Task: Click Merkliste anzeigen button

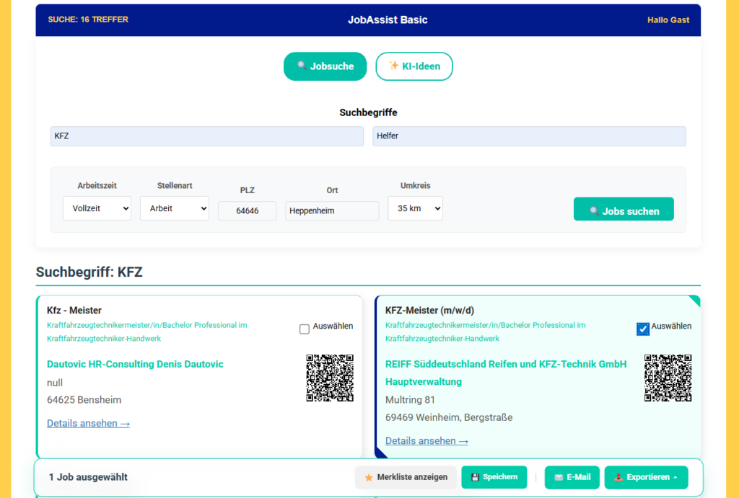Action: click(x=406, y=477)
